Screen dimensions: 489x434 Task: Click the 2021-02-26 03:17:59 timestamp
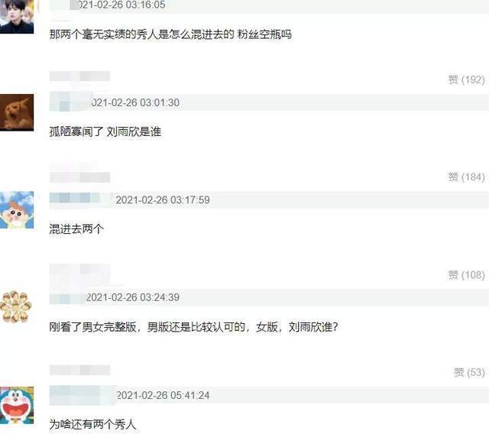pyautogui.click(x=163, y=200)
